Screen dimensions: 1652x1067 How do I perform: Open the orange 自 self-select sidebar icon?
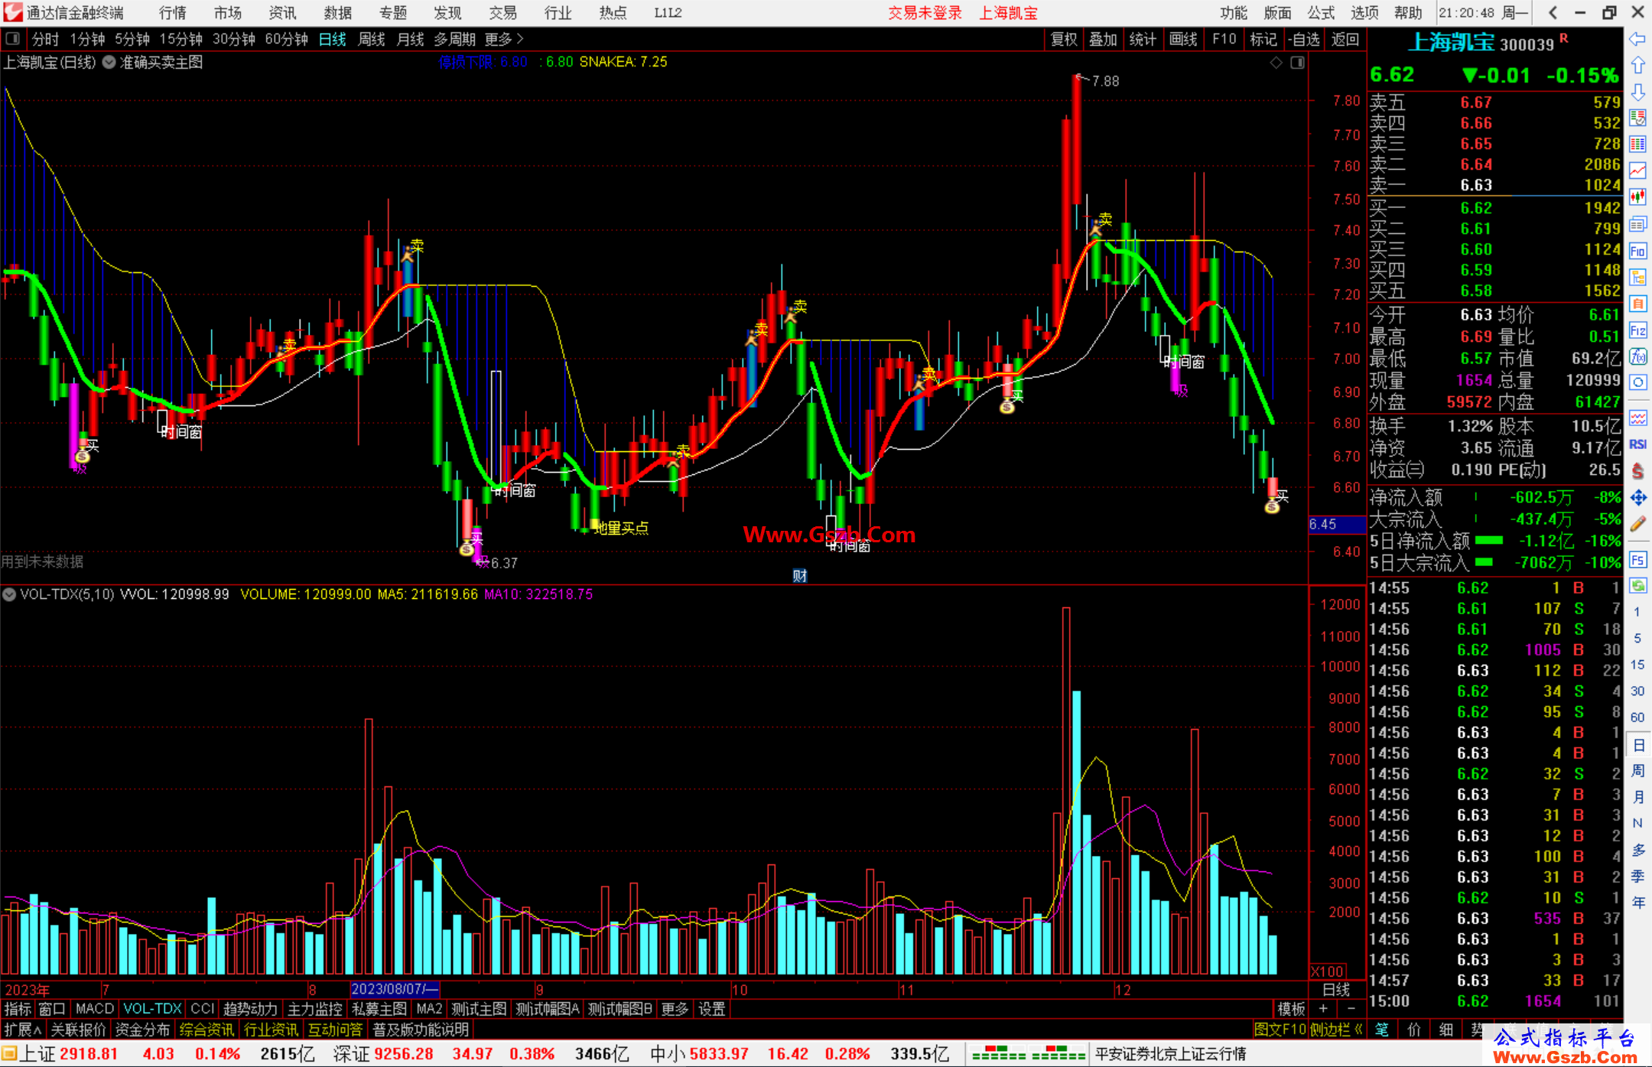[1637, 304]
